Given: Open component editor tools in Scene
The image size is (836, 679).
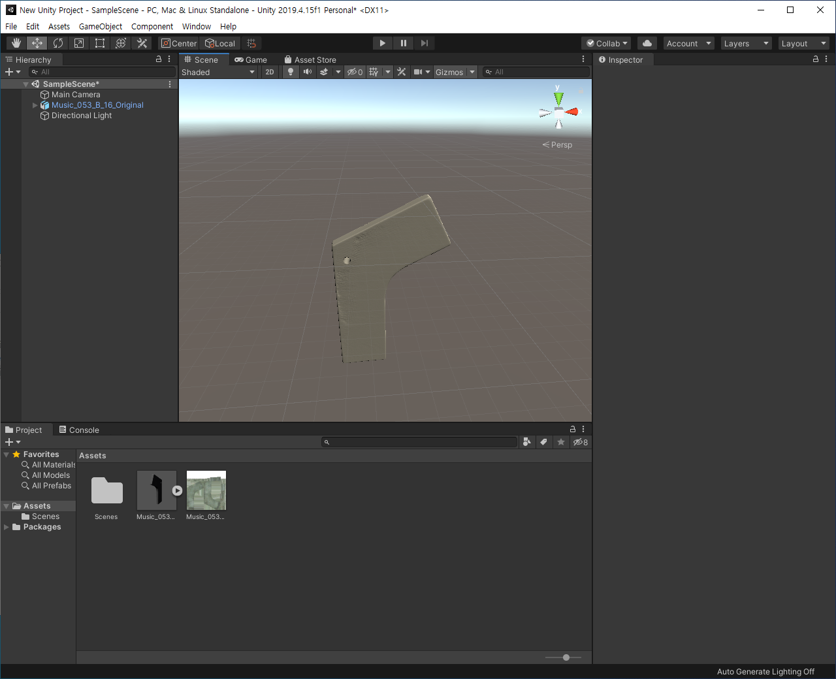Looking at the screenshot, I should [x=402, y=72].
